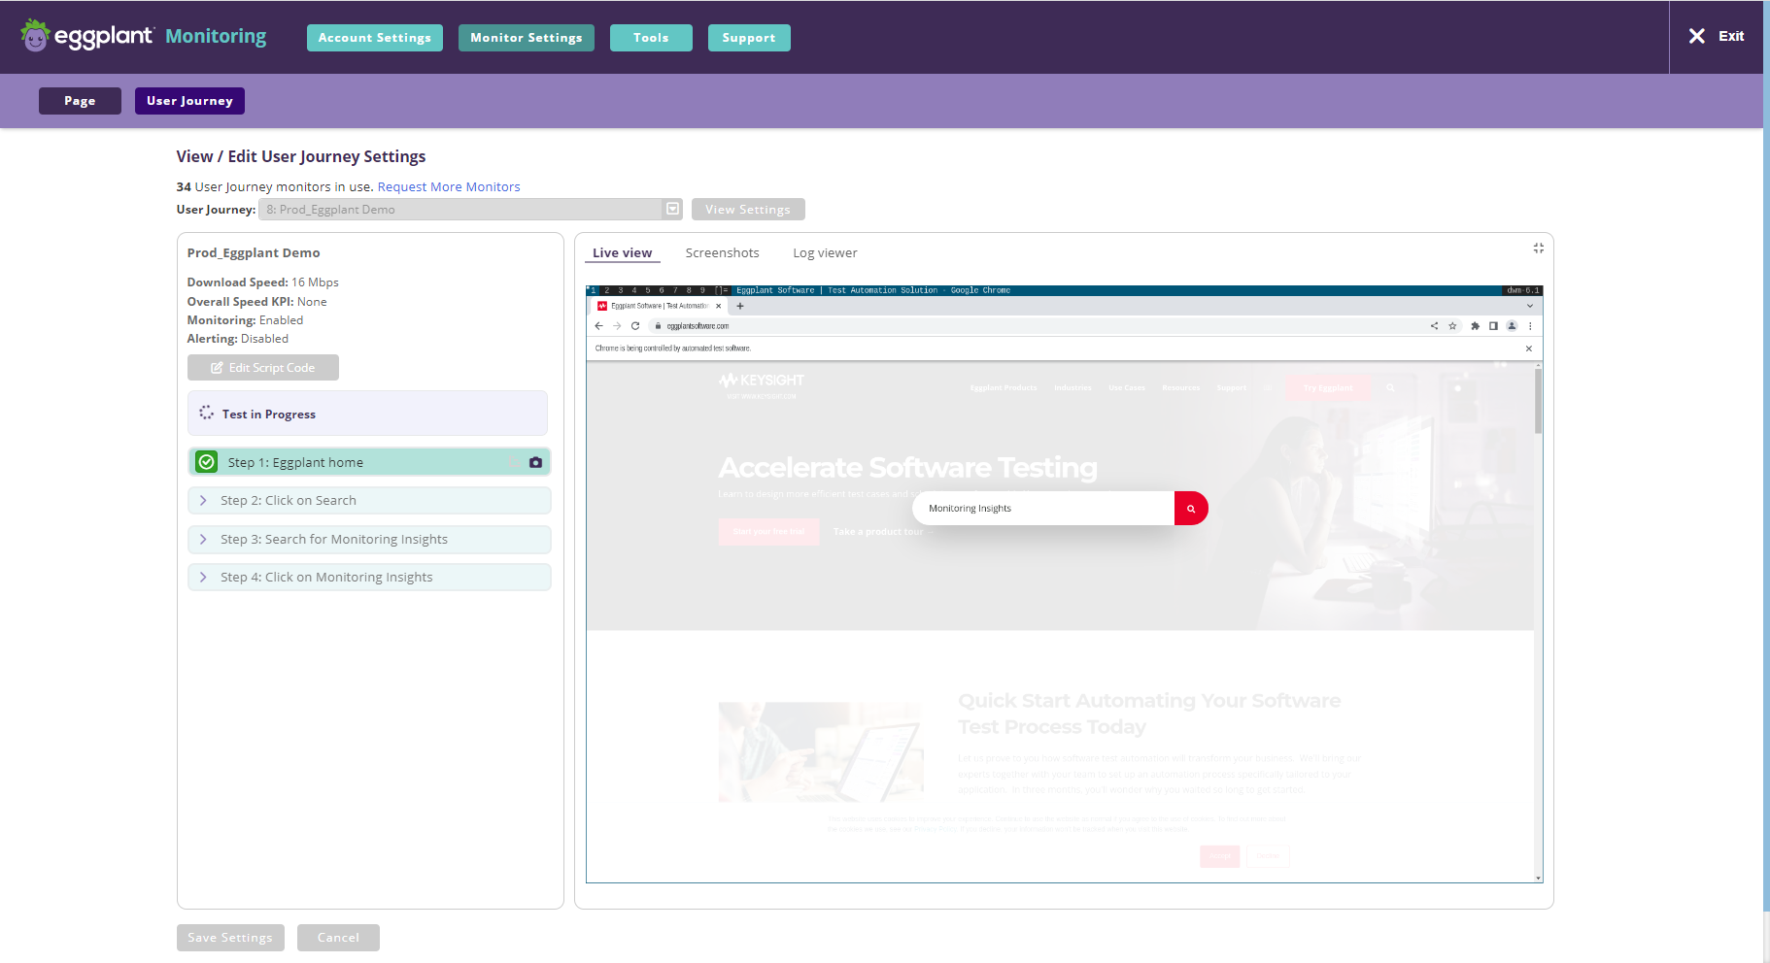Screen dimensions: 1770x963
Task: Close the Eggplant Software browser tab
Action: [719, 306]
